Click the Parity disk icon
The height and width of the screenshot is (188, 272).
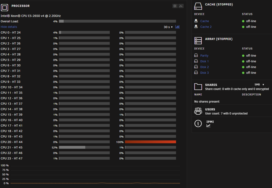(196, 55)
